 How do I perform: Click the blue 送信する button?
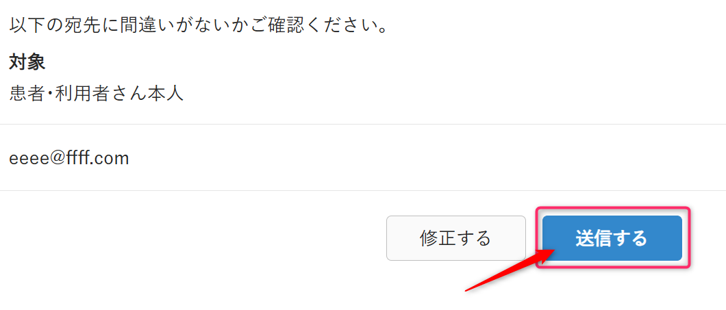pyautogui.click(x=612, y=238)
